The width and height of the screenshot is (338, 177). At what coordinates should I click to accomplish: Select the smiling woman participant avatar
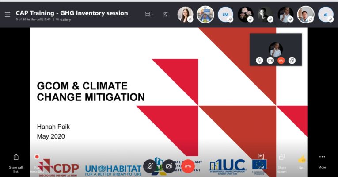click(x=185, y=15)
